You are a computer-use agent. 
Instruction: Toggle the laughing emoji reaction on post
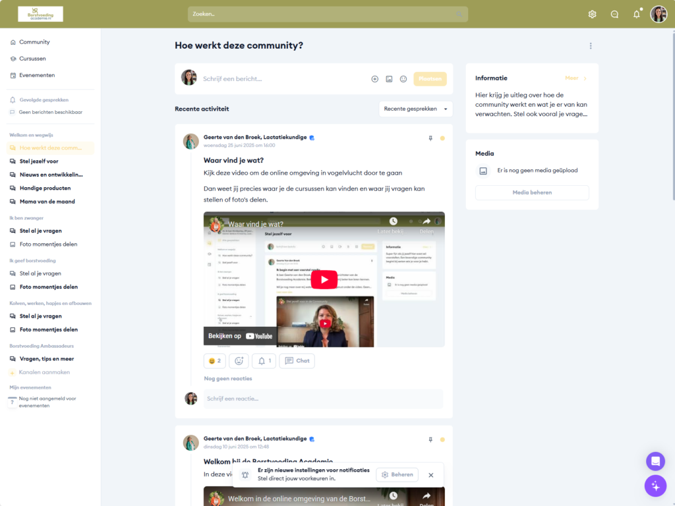click(x=214, y=361)
